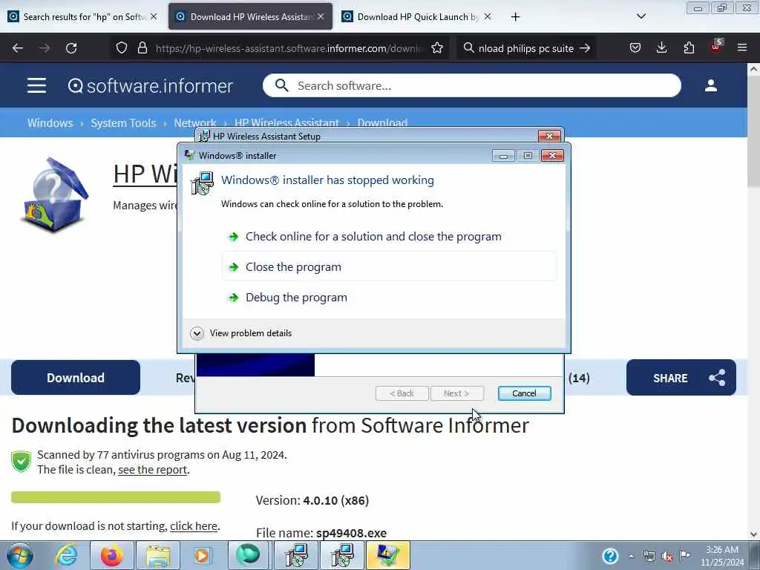Click the Firefox search box text
The width and height of the screenshot is (760, 570).
[526, 48]
